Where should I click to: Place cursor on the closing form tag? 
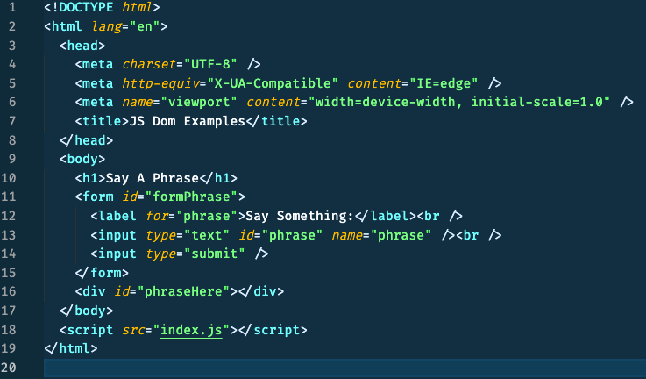[102, 273]
